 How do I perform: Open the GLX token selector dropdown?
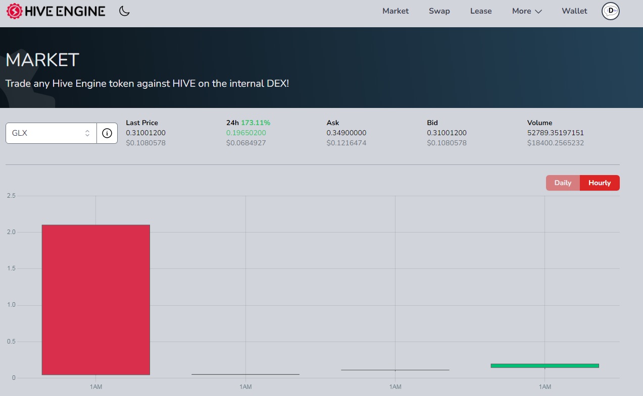(51, 133)
